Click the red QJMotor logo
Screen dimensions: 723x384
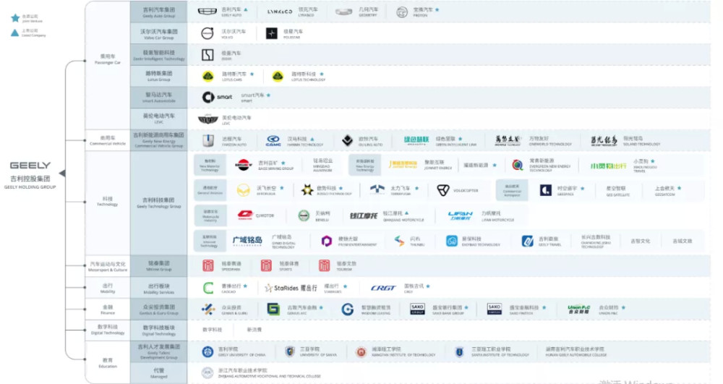[245, 215]
